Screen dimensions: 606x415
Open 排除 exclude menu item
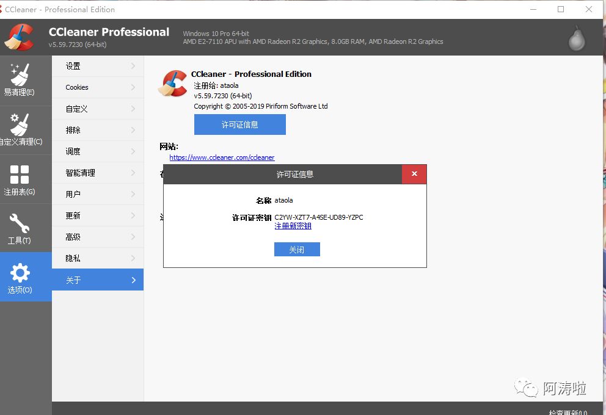[x=98, y=130]
